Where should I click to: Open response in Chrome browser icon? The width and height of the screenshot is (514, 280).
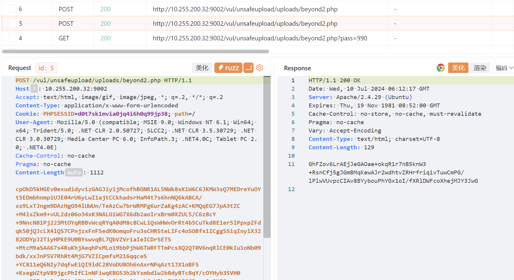[441, 68]
